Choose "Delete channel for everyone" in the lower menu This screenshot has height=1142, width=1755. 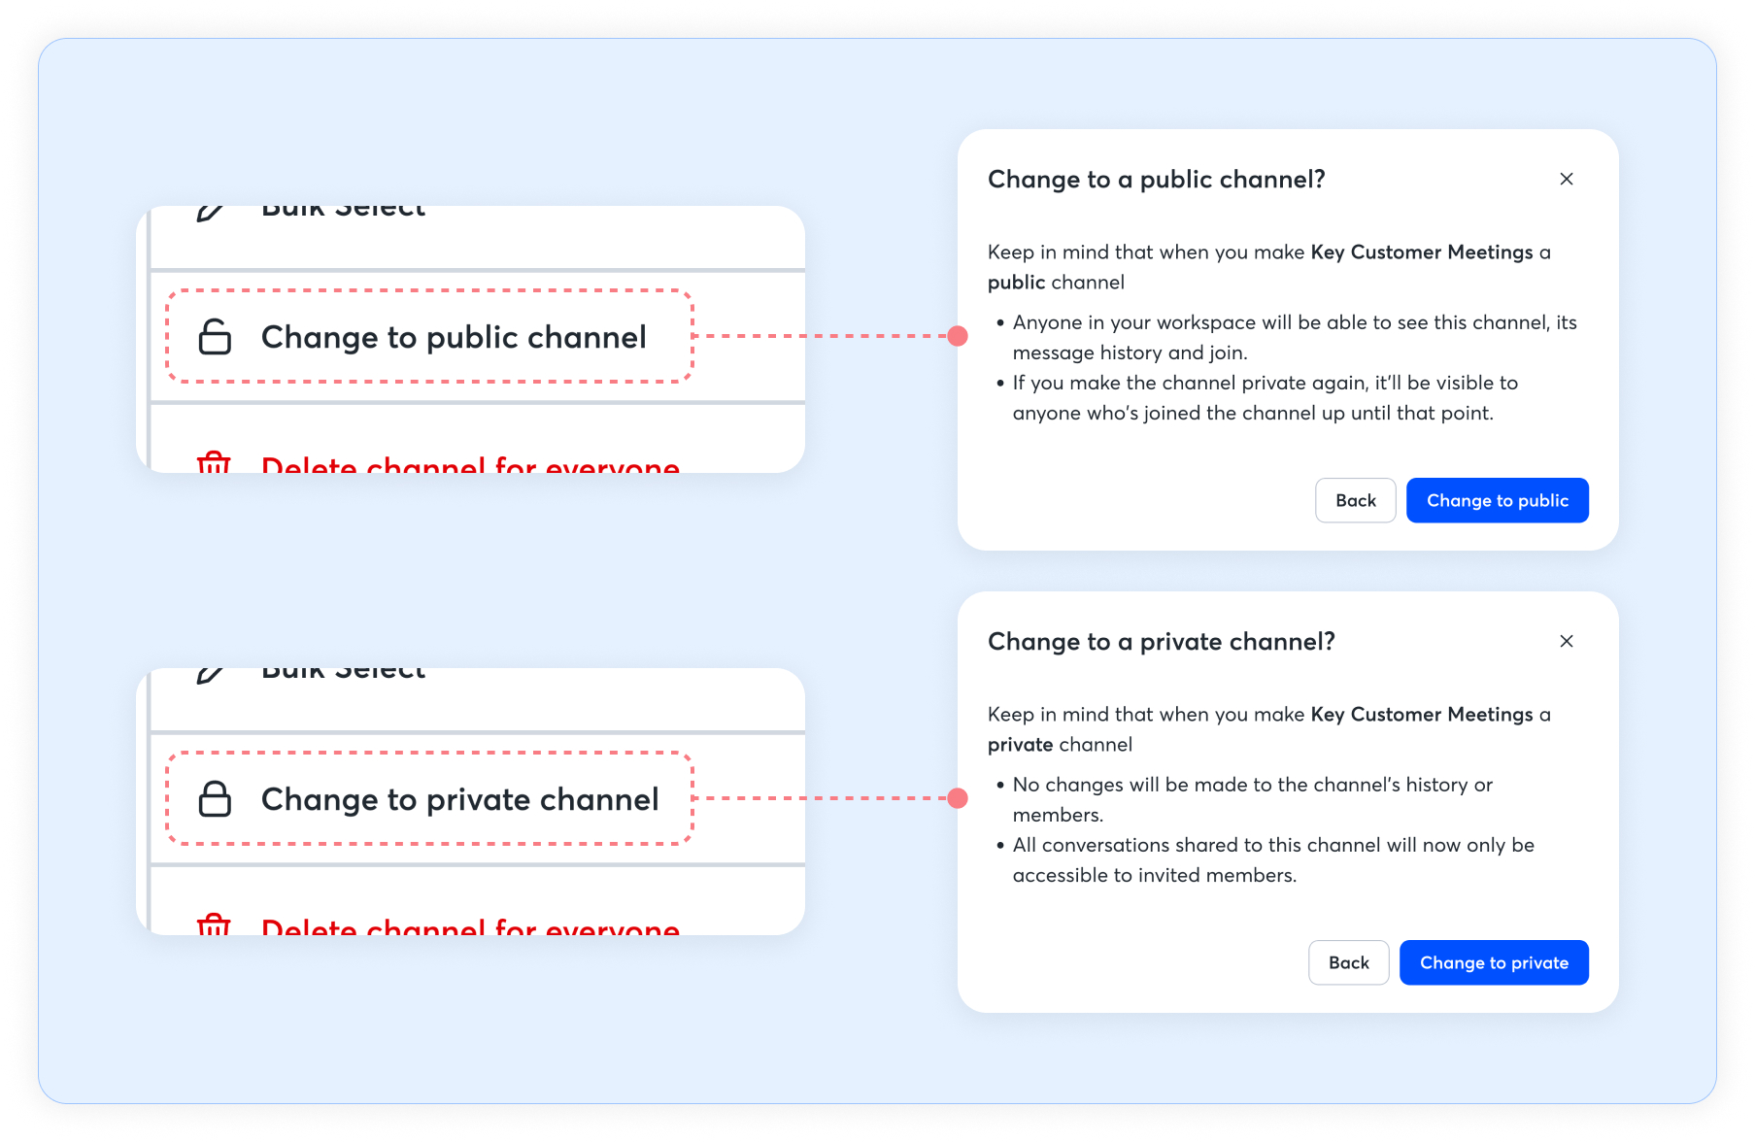coord(470,926)
